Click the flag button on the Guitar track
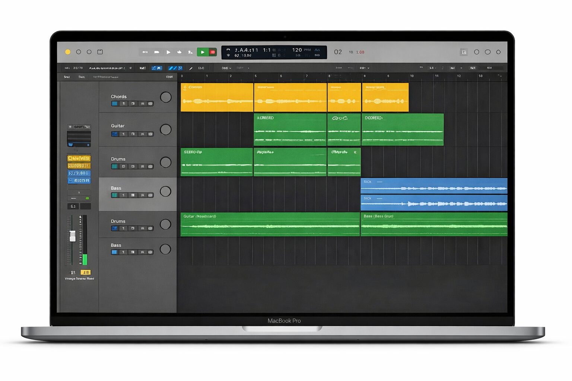572x381 pixels. (142, 134)
